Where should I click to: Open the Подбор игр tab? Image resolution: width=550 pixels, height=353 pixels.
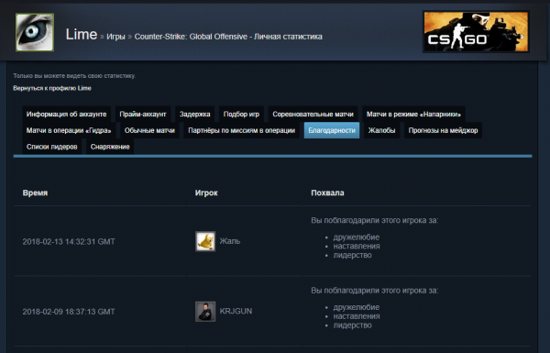coord(241,114)
